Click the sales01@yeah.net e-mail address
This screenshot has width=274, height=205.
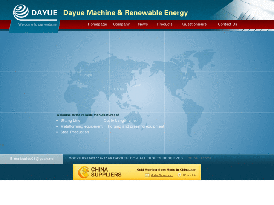point(38,159)
